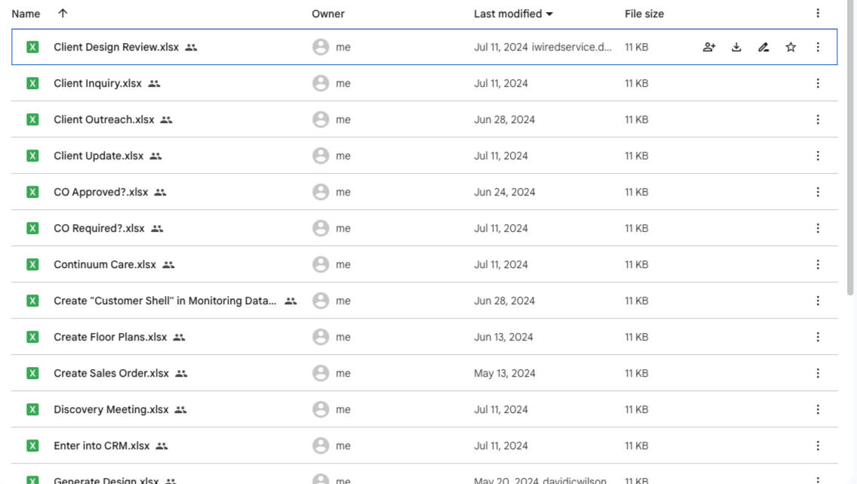Open the three-dot menu for Continuum Care.xlsx

(818, 264)
